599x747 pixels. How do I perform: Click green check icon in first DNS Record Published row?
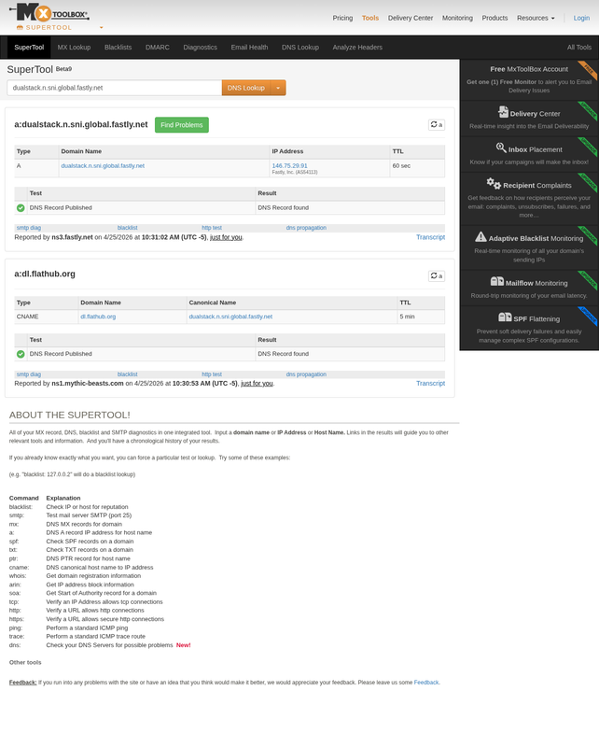(x=21, y=207)
